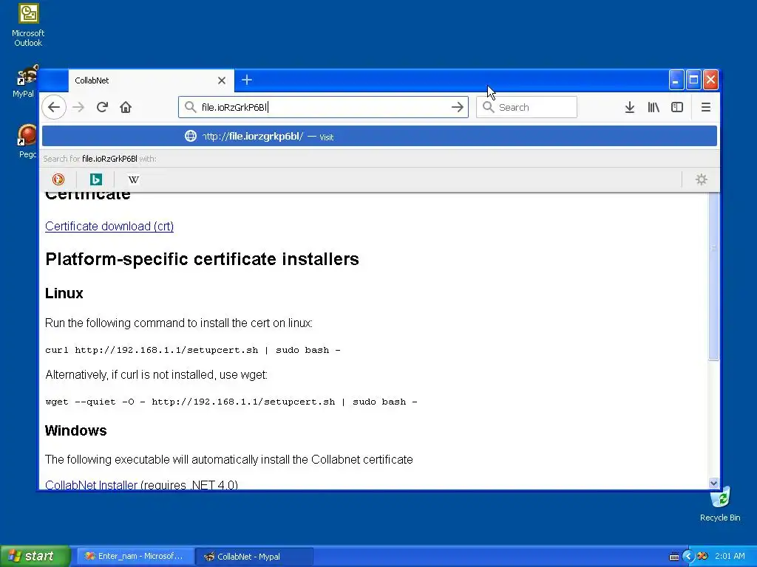Open the MyPal desktop shortcut
The height and width of the screenshot is (567, 757).
point(24,81)
